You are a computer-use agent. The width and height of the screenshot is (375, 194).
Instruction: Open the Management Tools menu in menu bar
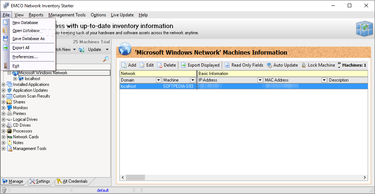click(x=67, y=15)
